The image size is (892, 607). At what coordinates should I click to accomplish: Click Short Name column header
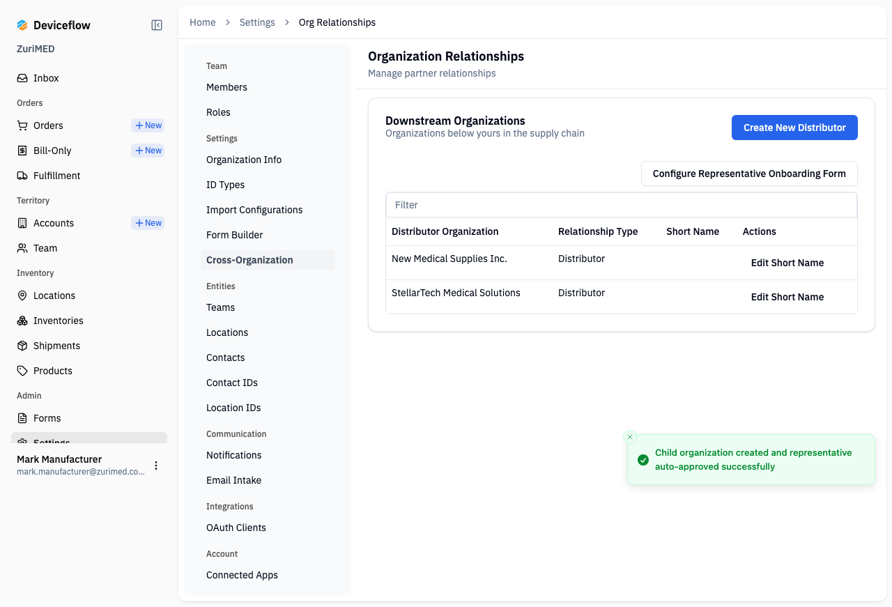693,231
